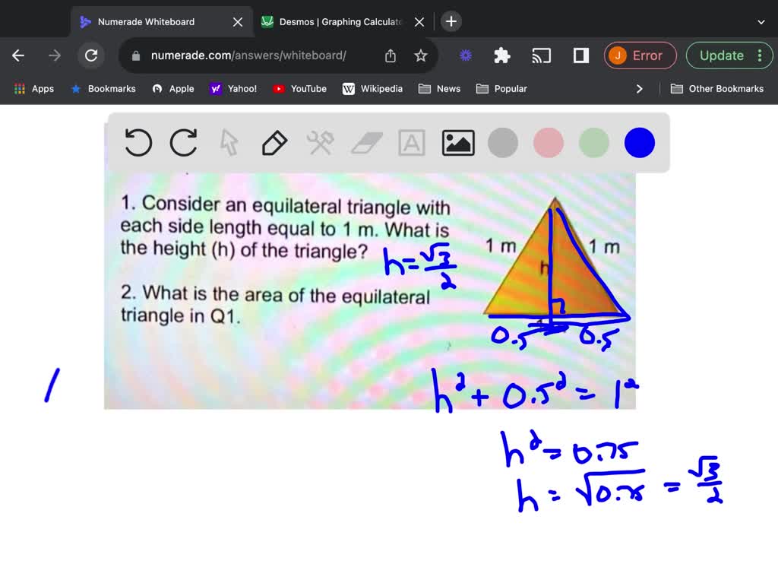
Task: Toggle the puzzle-piece extensions menu
Action: (501, 55)
